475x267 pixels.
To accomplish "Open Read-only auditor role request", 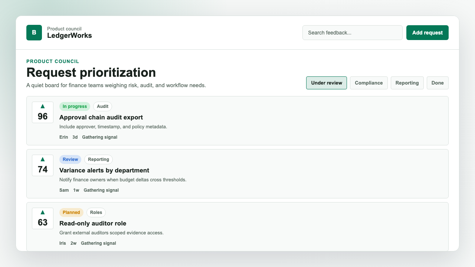I will click(93, 223).
